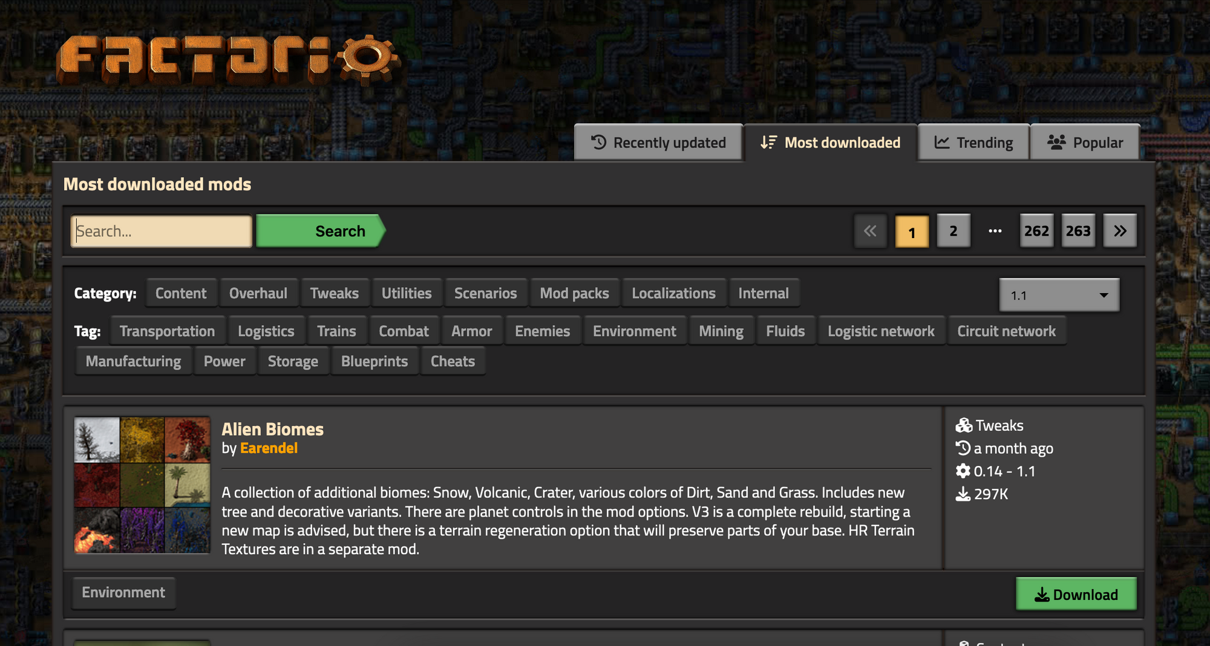Click the 'a month ago' update text
1210x646 pixels.
click(x=1013, y=448)
